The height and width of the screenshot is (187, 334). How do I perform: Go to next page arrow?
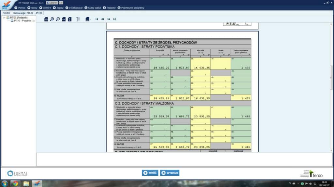pos(109,19)
